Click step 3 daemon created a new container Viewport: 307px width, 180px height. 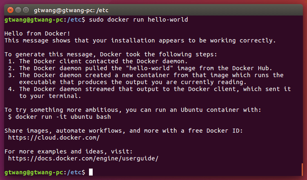coord(146,75)
